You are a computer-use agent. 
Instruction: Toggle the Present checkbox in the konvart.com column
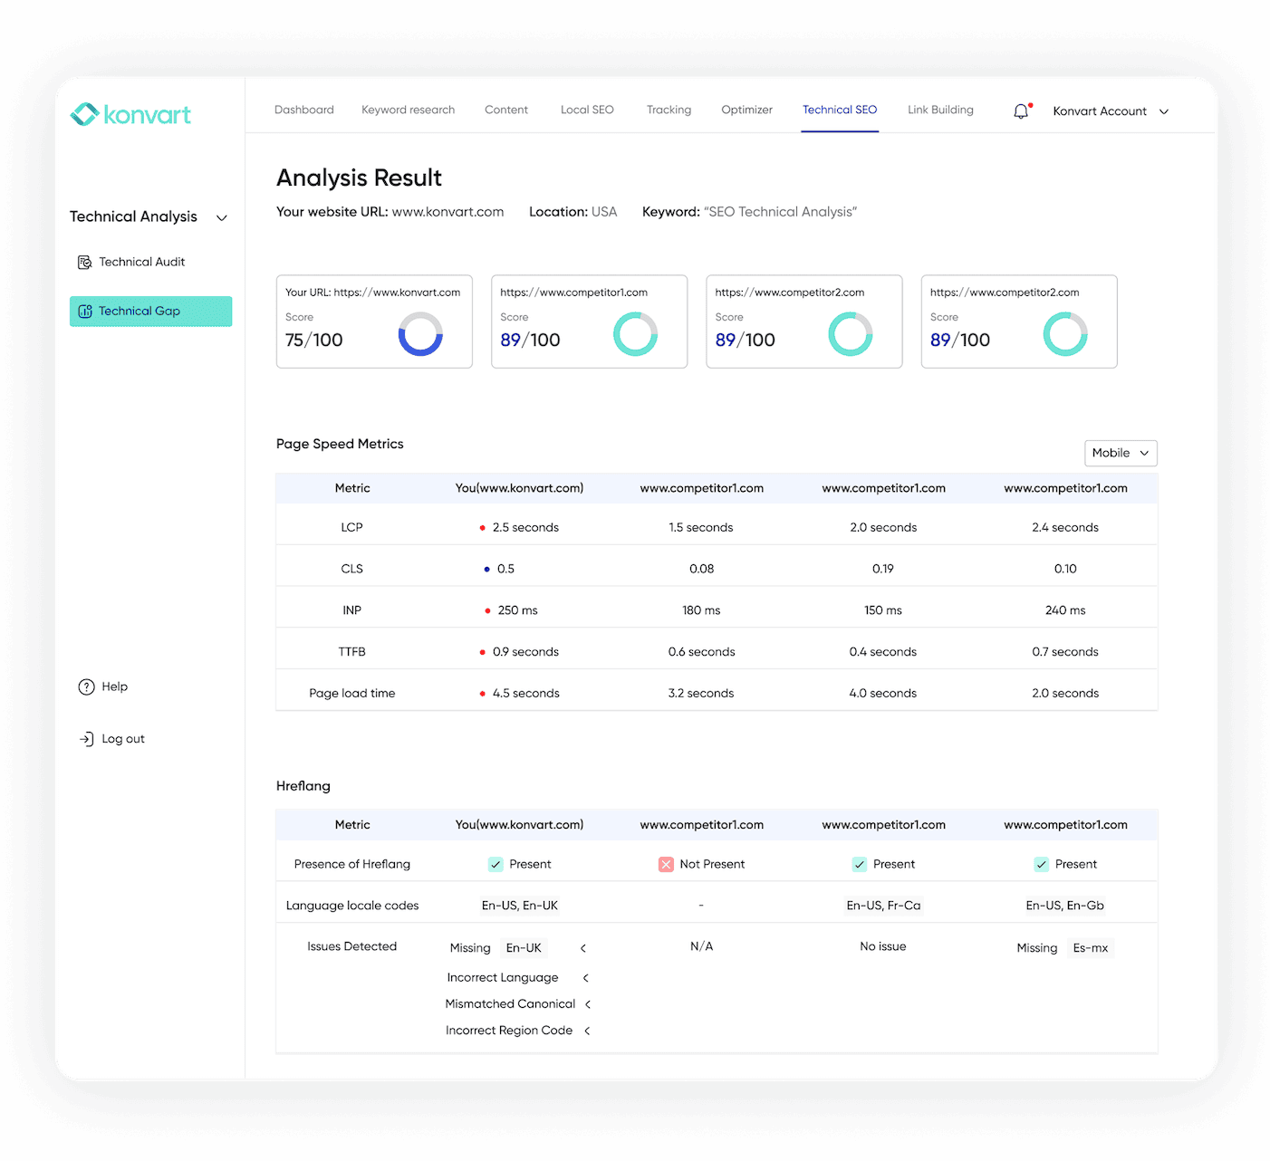(x=495, y=864)
